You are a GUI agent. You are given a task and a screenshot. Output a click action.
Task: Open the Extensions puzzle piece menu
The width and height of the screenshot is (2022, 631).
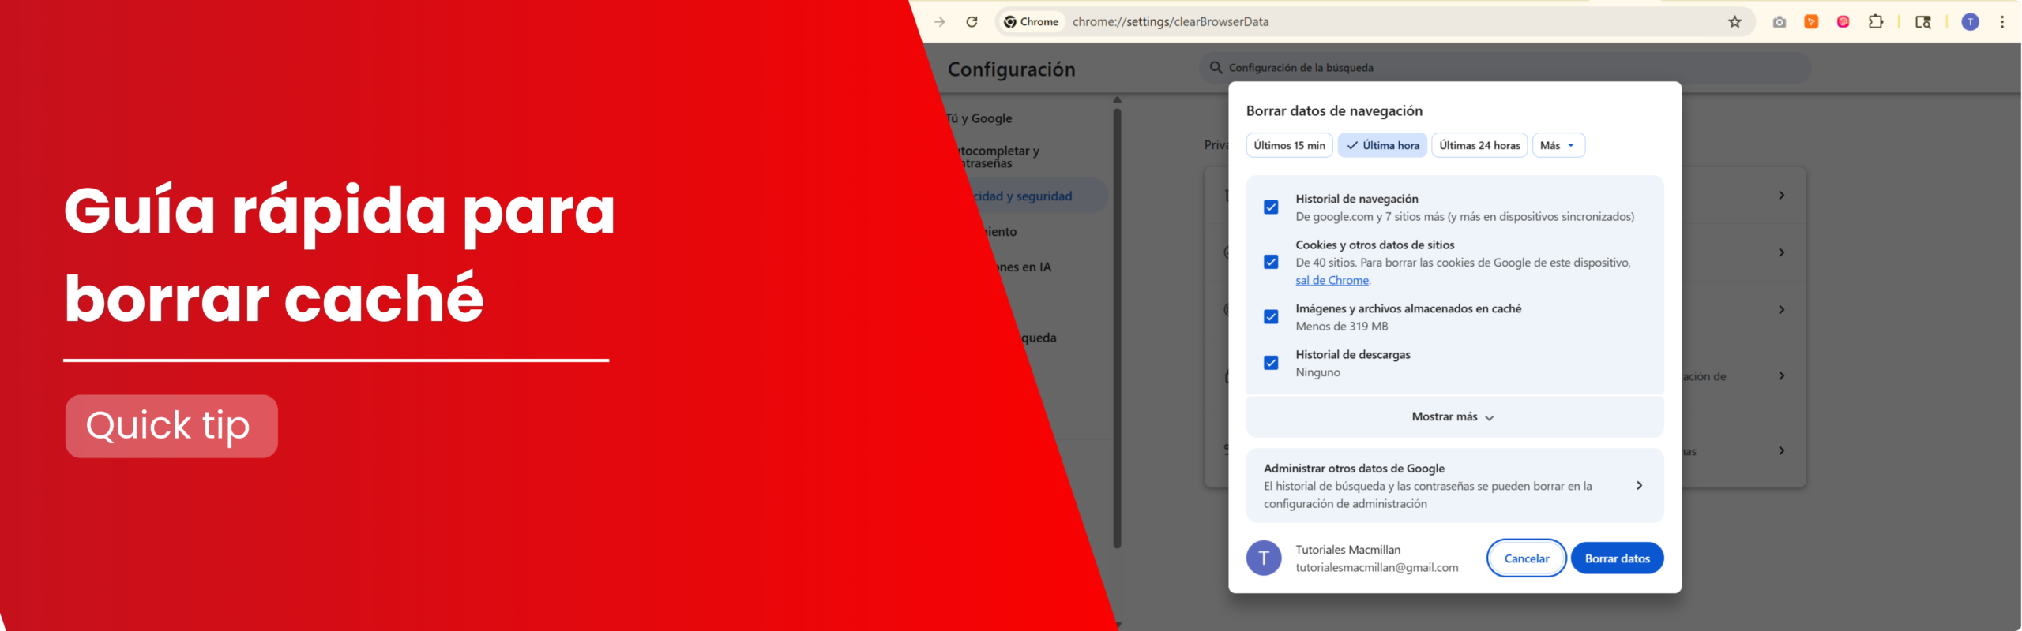[x=1876, y=22]
